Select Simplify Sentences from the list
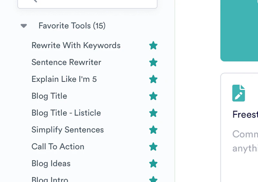The height and width of the screenshot is (182, 258). (67, 130)
